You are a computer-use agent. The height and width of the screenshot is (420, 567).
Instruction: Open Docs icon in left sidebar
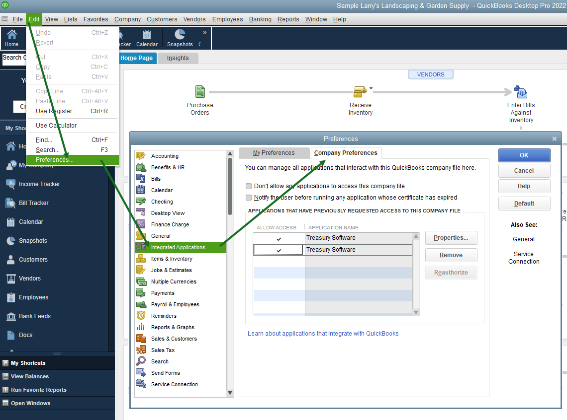click(11, 335)
